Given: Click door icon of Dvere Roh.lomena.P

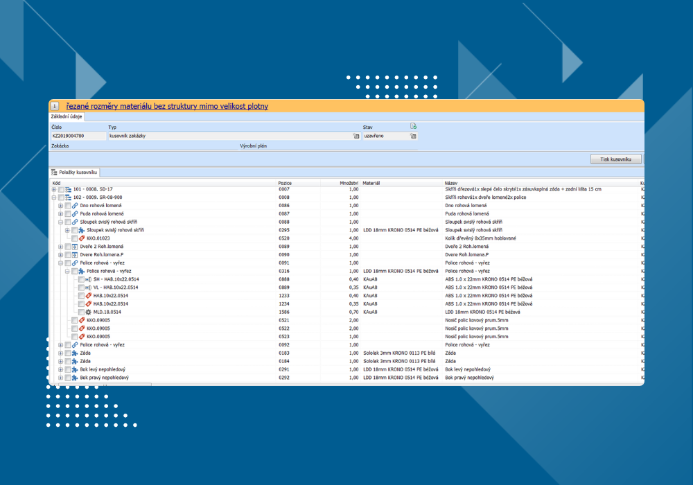Looking at the screenshot, I should pos(75,255).
